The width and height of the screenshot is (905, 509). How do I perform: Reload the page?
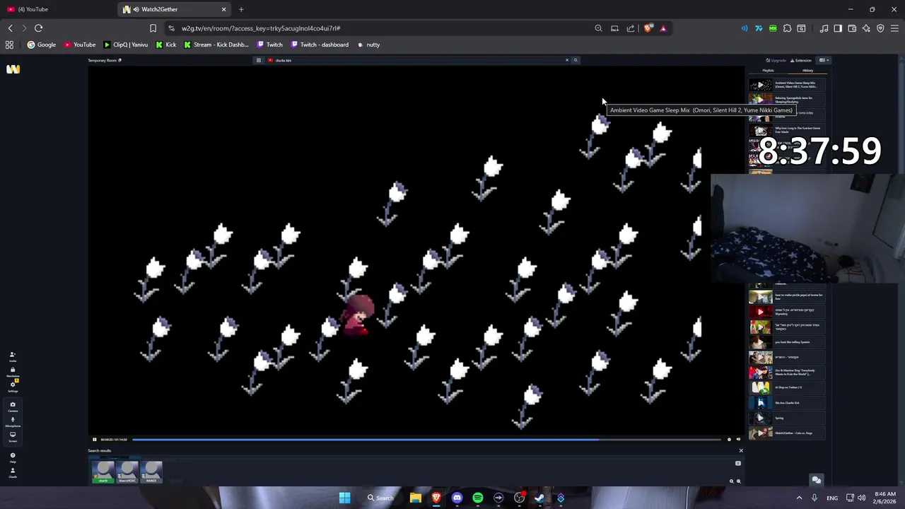(38, 28)
